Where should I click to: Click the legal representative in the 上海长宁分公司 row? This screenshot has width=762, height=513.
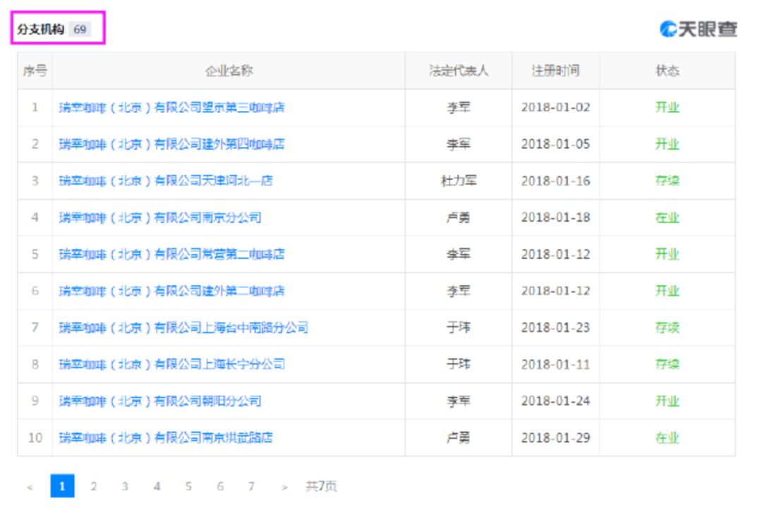[x=459, y=364]
